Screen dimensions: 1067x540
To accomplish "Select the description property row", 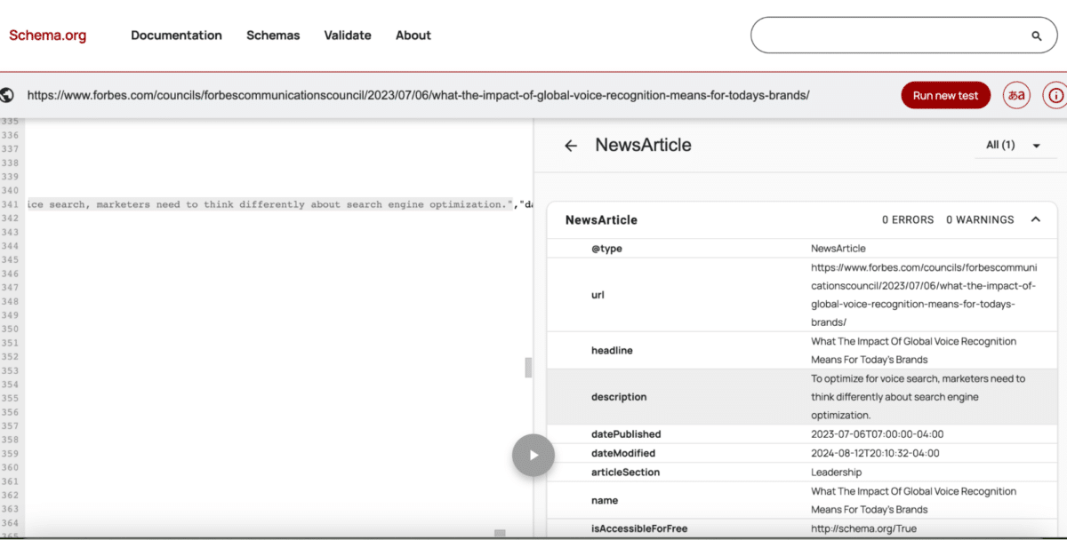I will click(802, 397).
